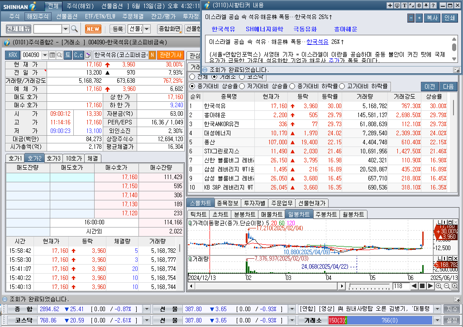Click the T font icon in news title bar
The height and width of the screenshot is (327, 463).
[x=405, y=5]
